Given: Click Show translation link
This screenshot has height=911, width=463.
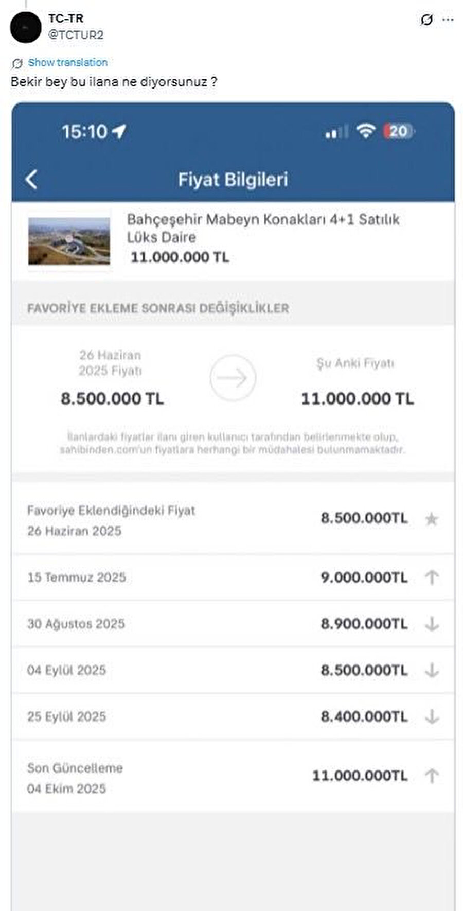Looking at the screenshot, I should click(67, 62).
